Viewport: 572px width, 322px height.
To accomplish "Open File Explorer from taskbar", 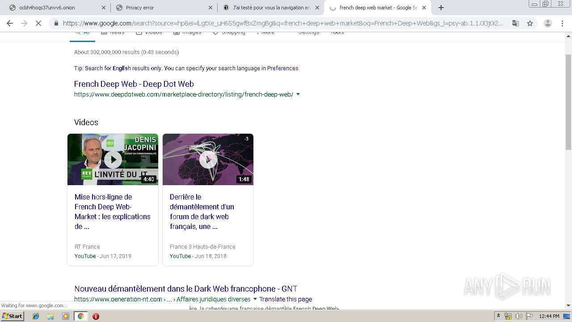I will (50, 316).
